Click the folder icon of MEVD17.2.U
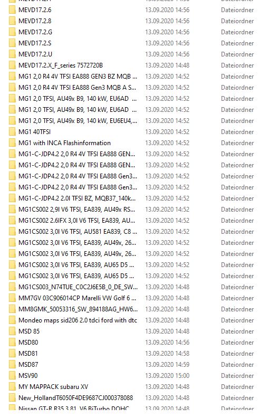This screenshot has height=418, width=279. point(12,54)
